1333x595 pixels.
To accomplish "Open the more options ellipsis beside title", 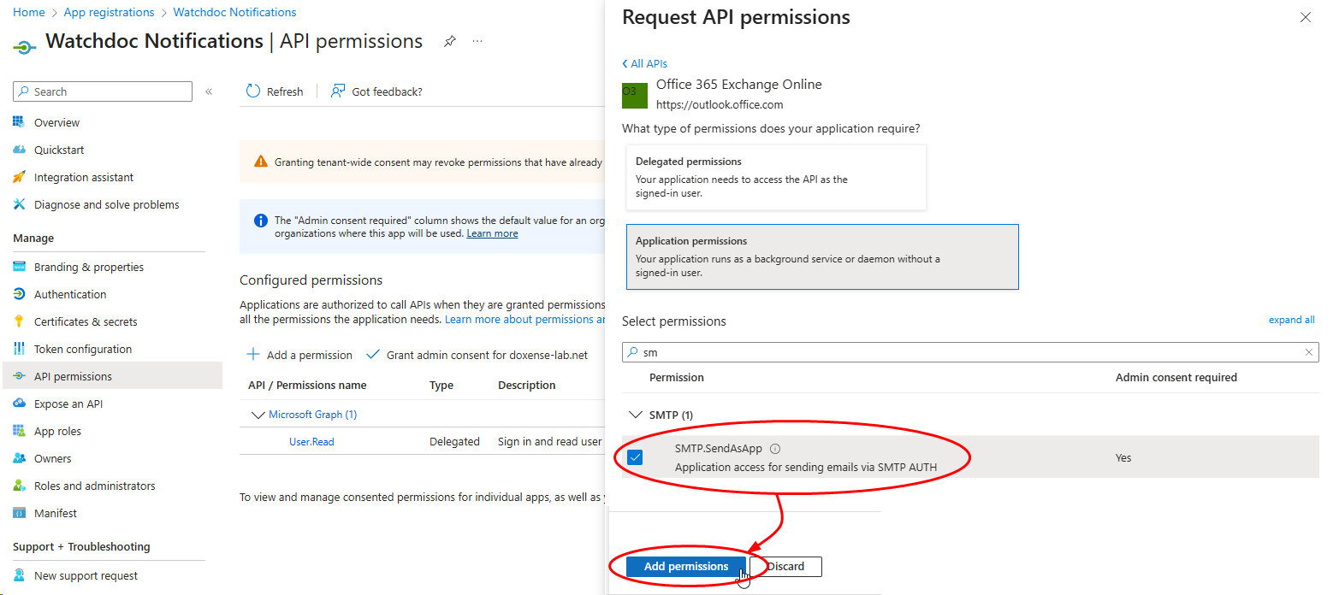I will click(477, 41).
